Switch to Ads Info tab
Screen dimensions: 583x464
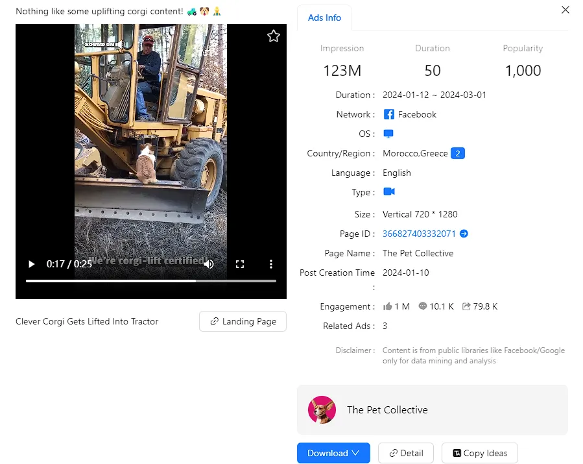click(324, 18)
